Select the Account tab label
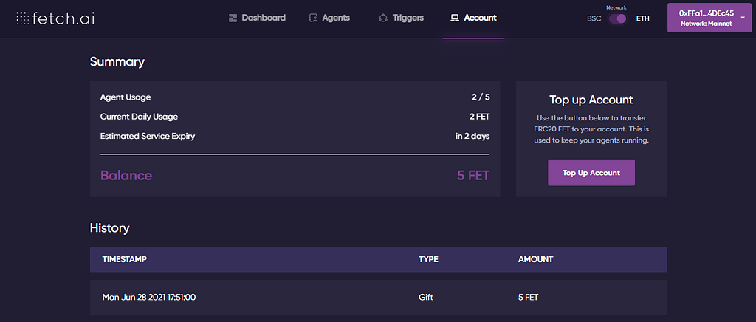The width and height of the screenshot is (756, 322). pyautogui.click(x=480, y=18)
